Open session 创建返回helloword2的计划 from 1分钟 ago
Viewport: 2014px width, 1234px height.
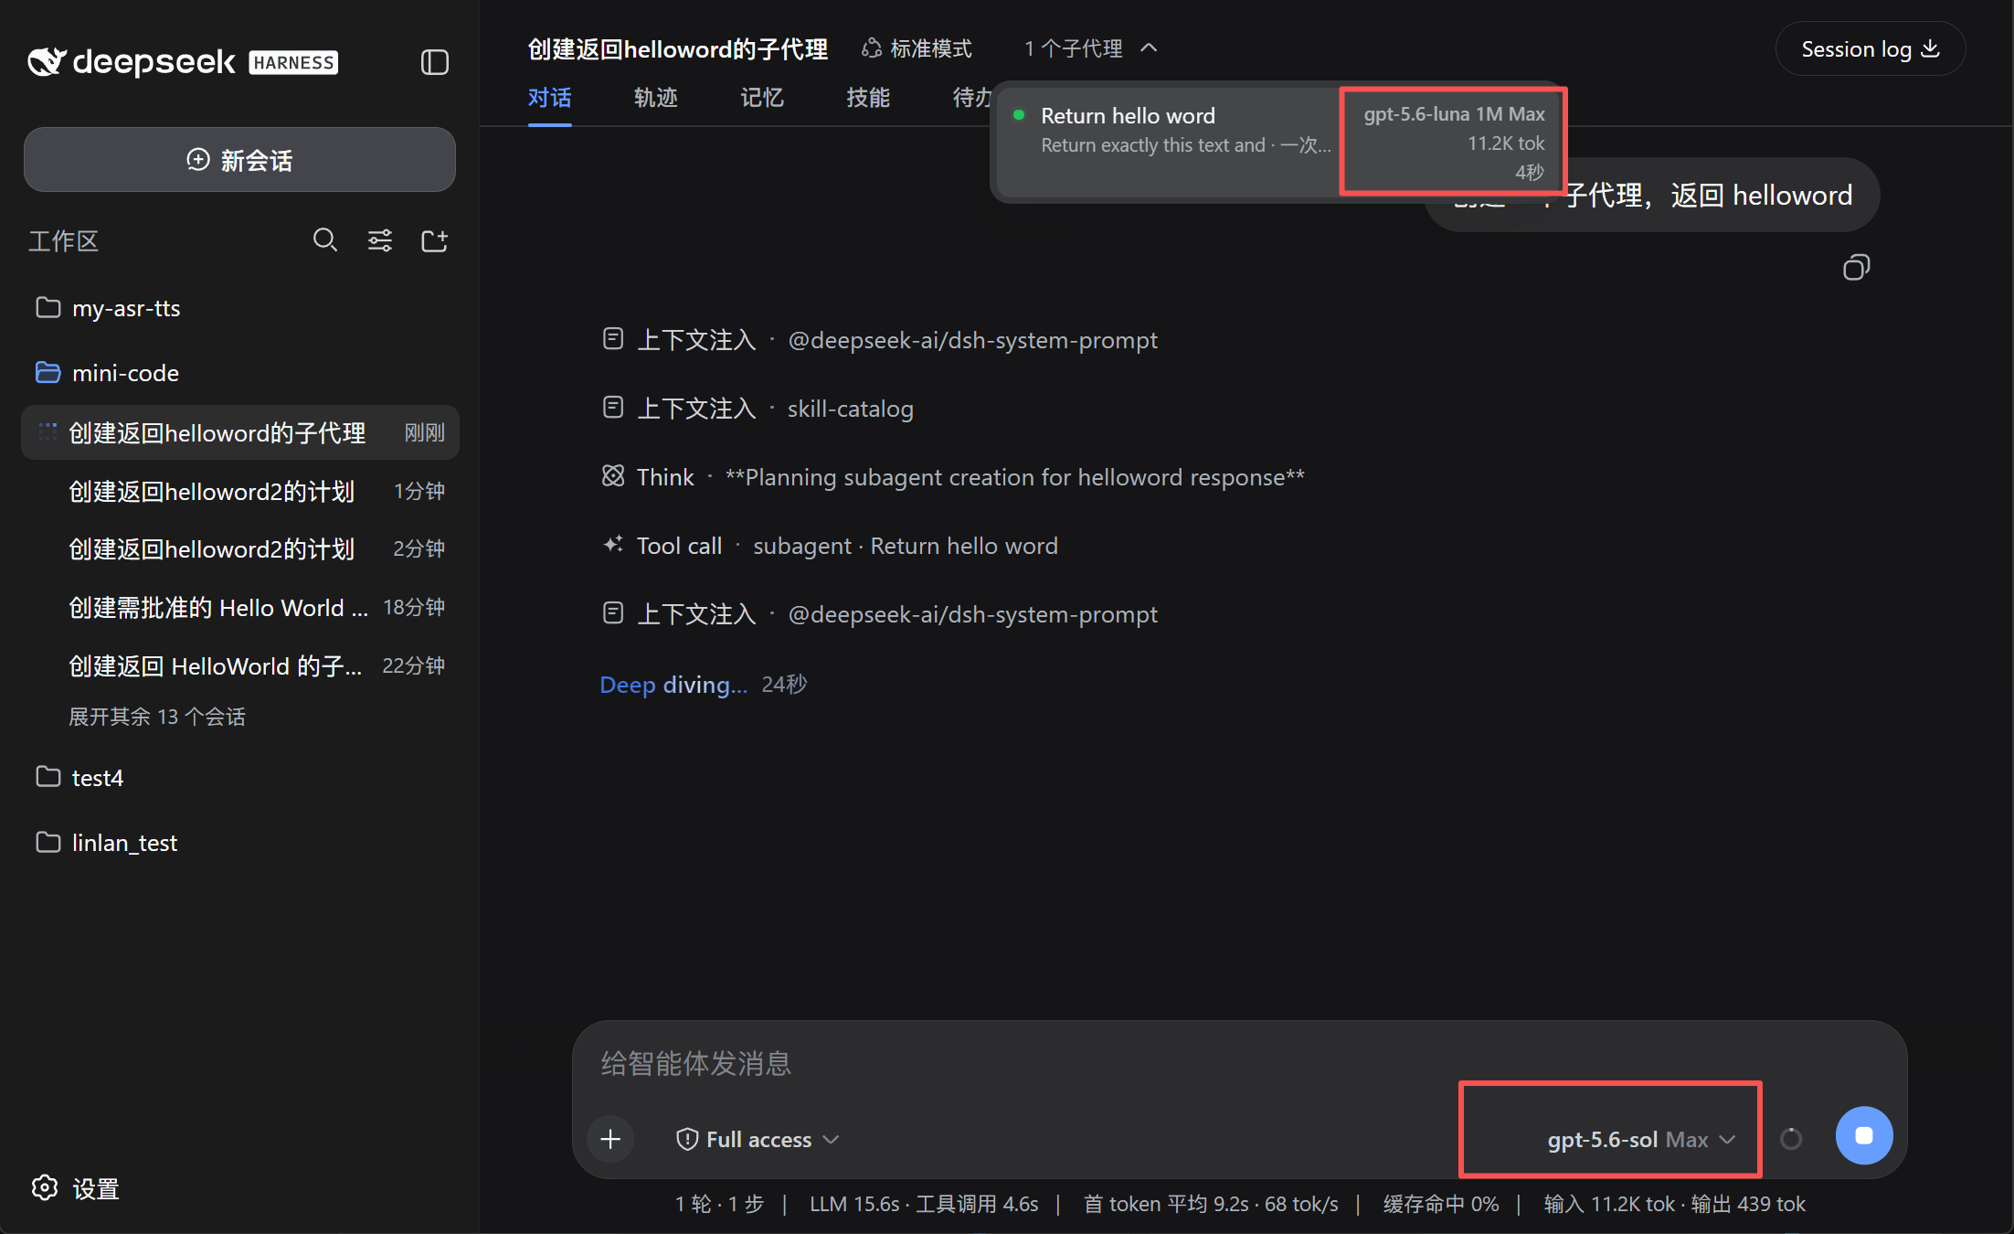(239, 491)
